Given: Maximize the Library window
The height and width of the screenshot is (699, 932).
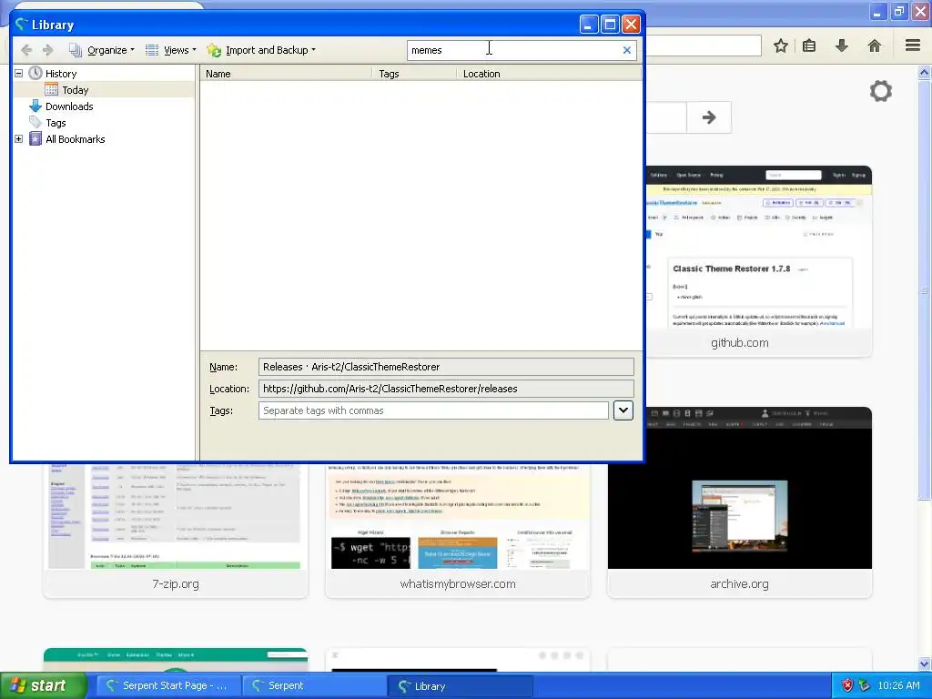Looking at the screenshot, I should [x=610, y=25].
